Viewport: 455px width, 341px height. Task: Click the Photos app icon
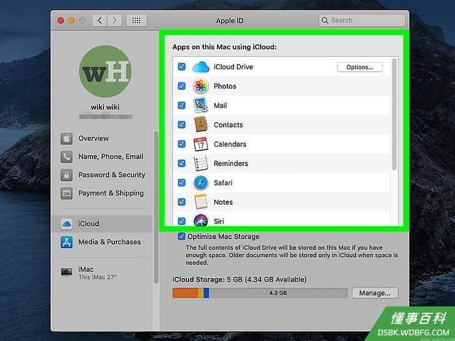(201, 86)
